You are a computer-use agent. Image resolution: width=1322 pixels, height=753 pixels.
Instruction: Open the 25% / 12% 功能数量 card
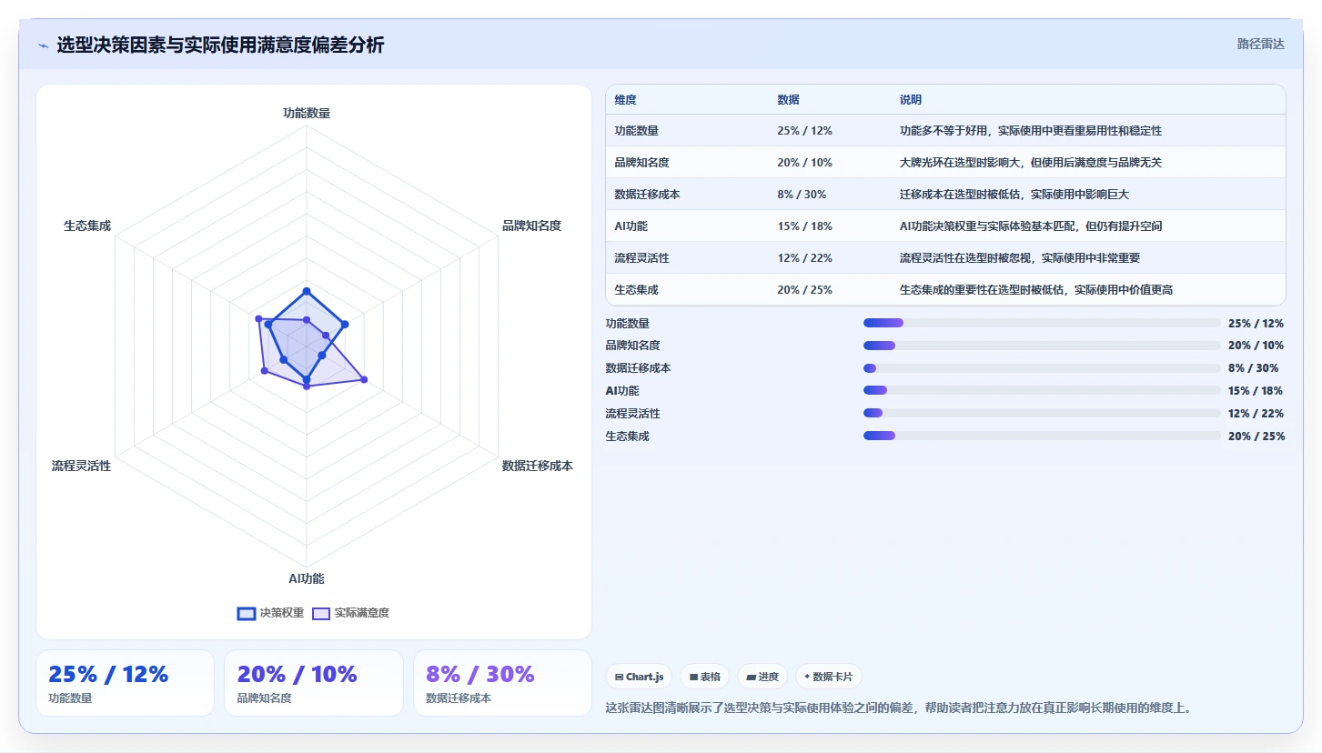click(x=125, y=683)
